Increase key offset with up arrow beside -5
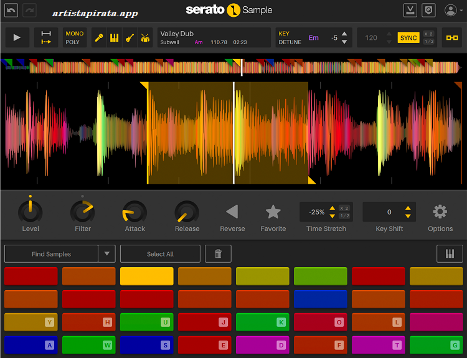The height and width of the screenshot is (358, 467). [344, 34]
